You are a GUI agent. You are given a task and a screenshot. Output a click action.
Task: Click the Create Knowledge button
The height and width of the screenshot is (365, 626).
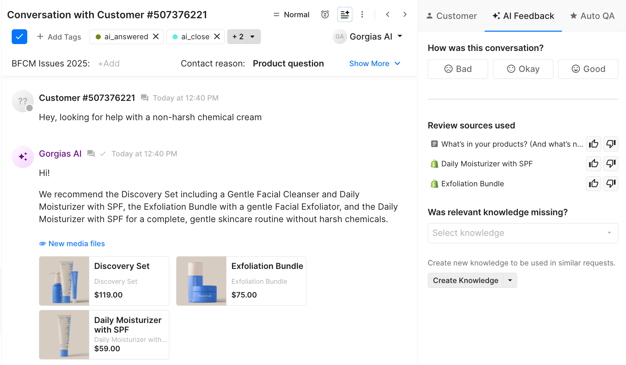465,280
